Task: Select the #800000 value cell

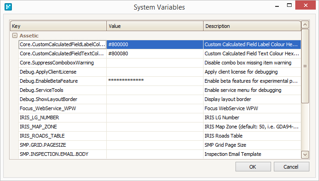Action: pyautogui.click(x=155, y=44)
